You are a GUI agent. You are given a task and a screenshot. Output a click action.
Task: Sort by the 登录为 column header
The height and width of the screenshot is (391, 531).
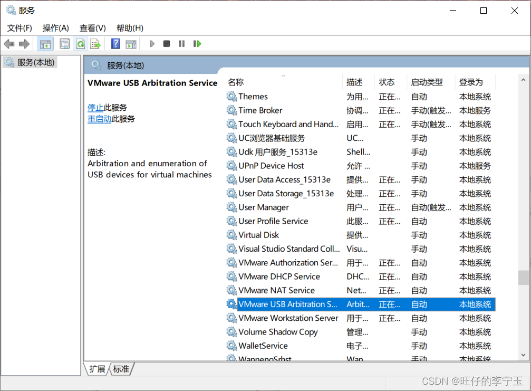pos(475,82)
